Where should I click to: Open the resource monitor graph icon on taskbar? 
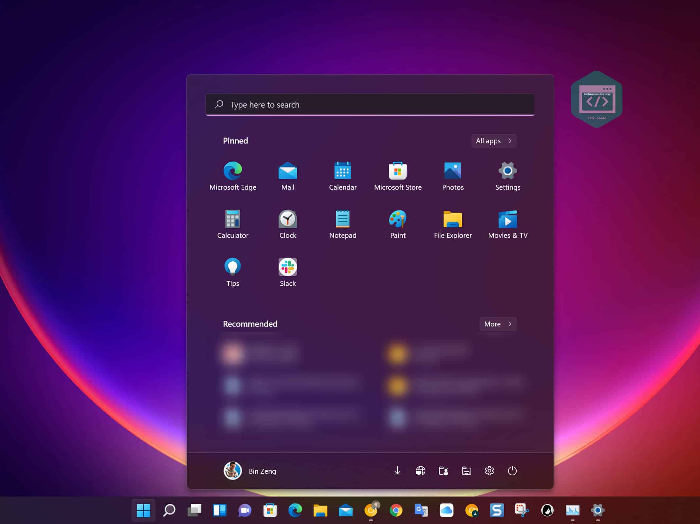[572, 510]
